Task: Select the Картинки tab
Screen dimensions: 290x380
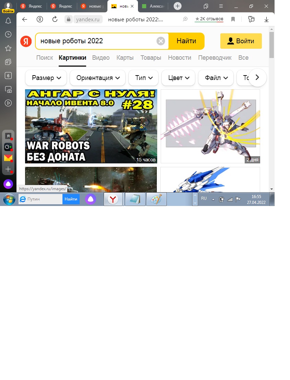Action: pos(72,58)
